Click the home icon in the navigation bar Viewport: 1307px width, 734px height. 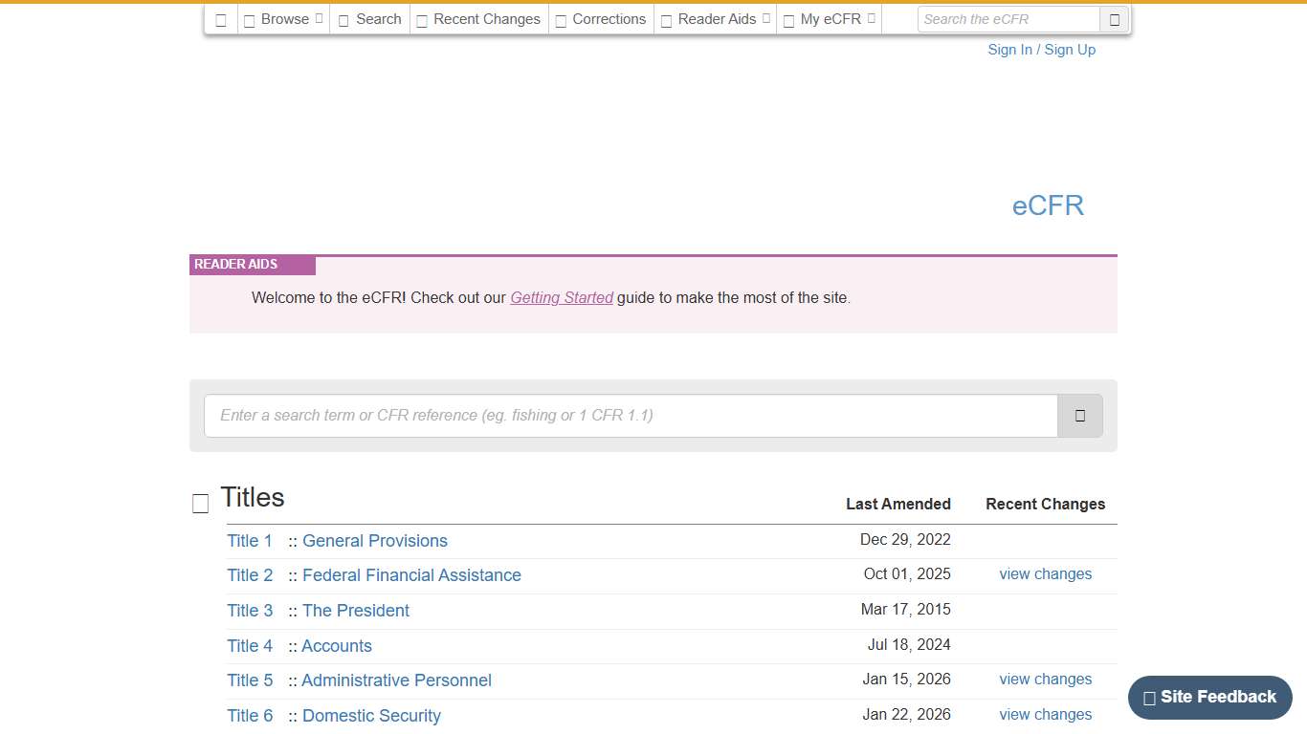pos(221,19)
